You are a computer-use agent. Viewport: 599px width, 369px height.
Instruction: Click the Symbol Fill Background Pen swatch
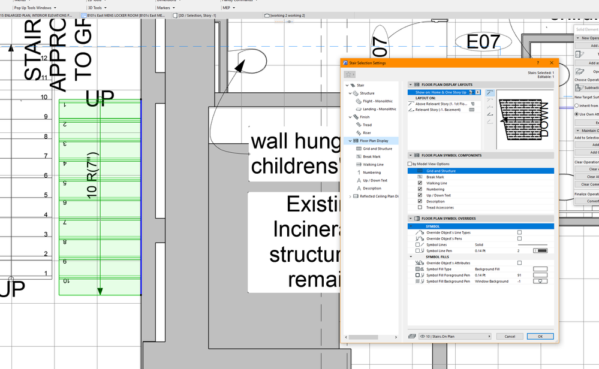[540, 281]
